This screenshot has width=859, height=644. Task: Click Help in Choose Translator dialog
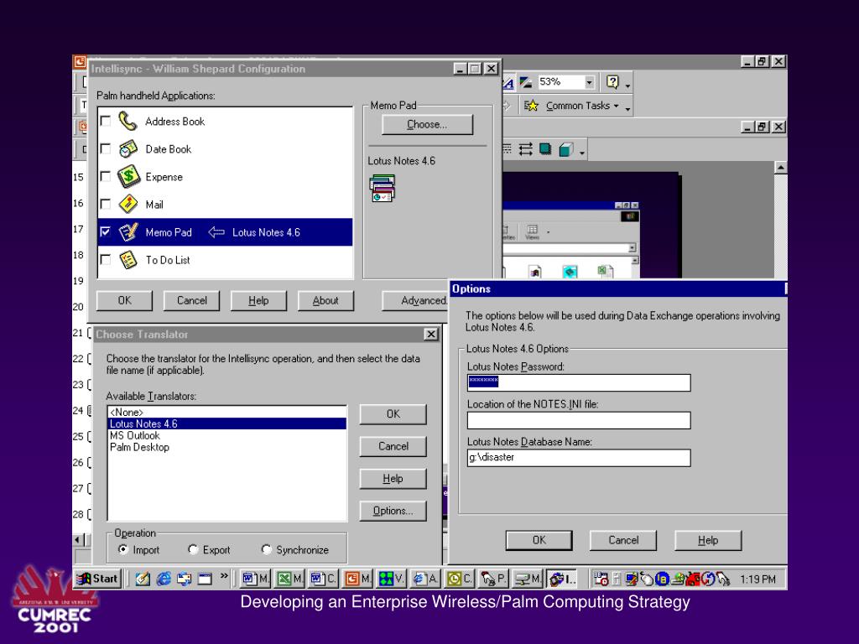(393, 478)
